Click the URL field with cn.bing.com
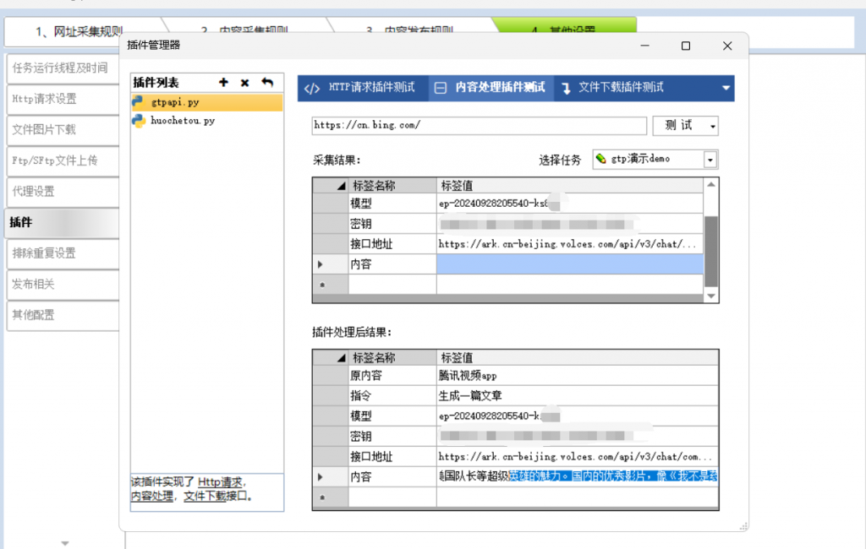Viewport: 866px width, 549px height. click(479, 125)
